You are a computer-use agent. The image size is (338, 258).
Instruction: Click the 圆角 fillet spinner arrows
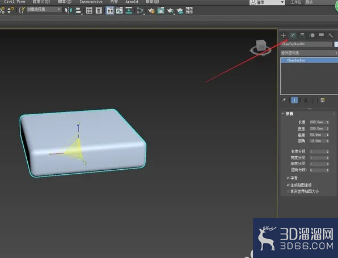328,141
